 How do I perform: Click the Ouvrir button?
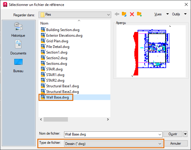(173, 134)
